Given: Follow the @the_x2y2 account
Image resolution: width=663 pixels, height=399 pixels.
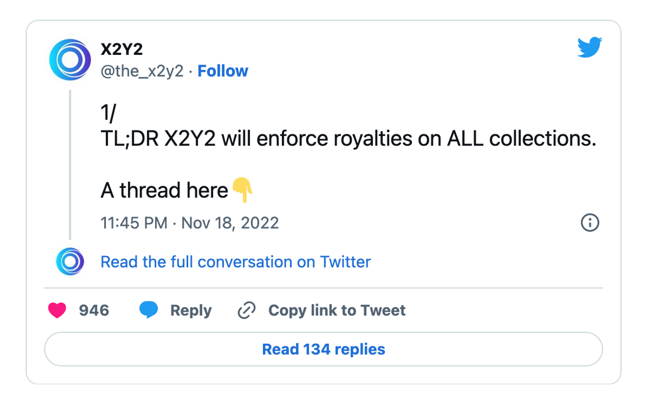Looking at the screenshot, I should point(223,71).
